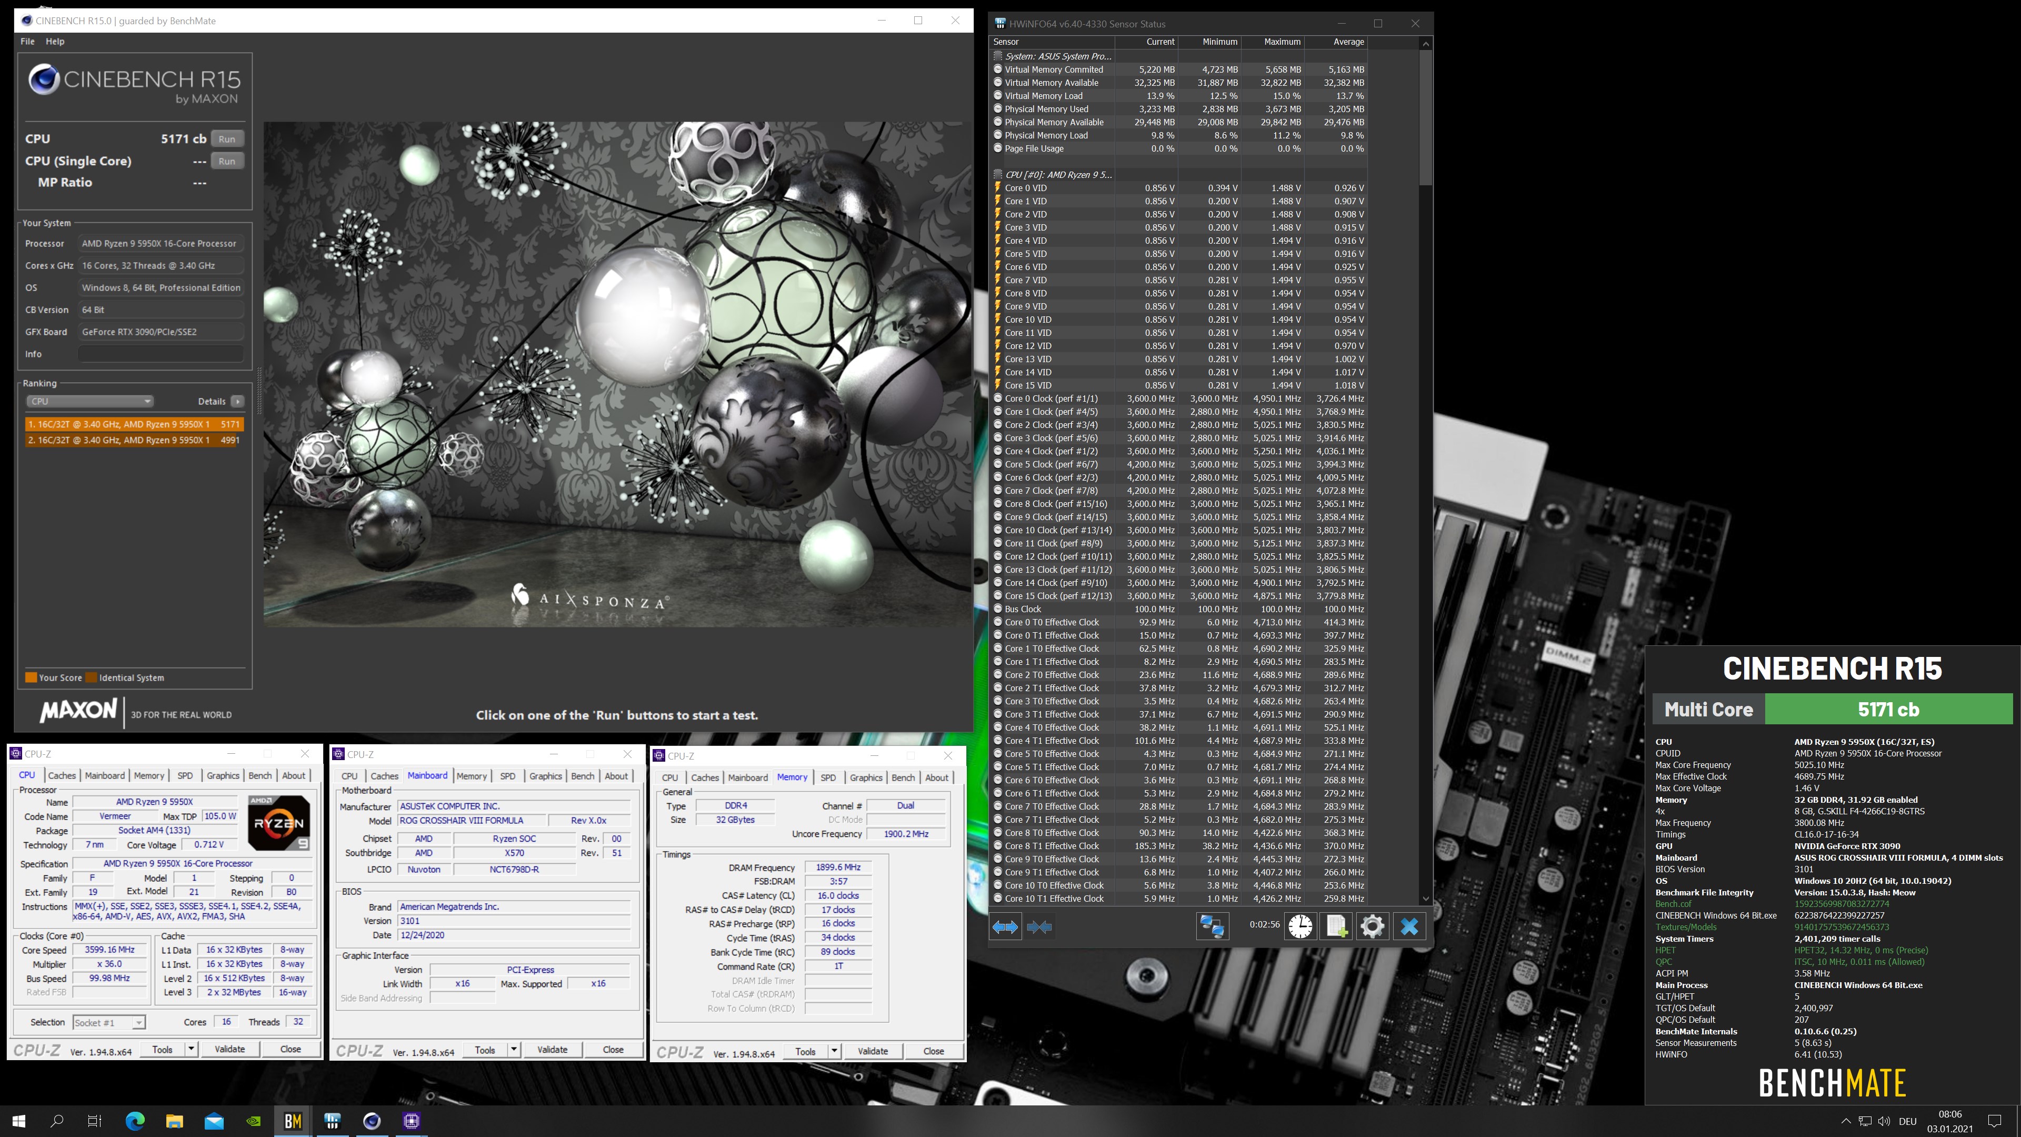This screenshot has width=2021, height=1137.
Task: Collapse CPU [#0]: AMD Ryzen 9 group
Action: coord(998,174)
